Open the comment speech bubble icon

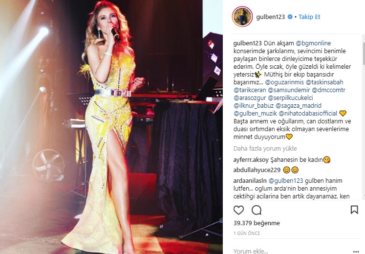tap(257, 210)
